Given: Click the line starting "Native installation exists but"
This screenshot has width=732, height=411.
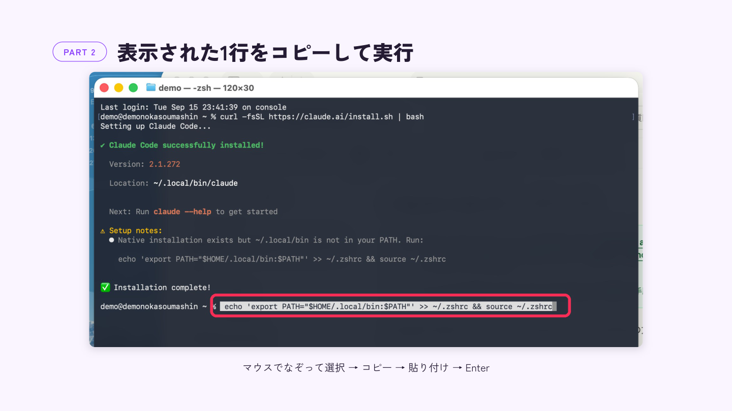Looking at the screenshot, I should click(x=270, y=240).
